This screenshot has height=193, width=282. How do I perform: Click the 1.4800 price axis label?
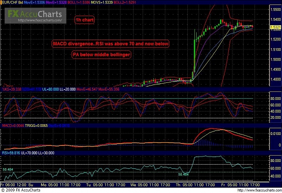point(276,79)
